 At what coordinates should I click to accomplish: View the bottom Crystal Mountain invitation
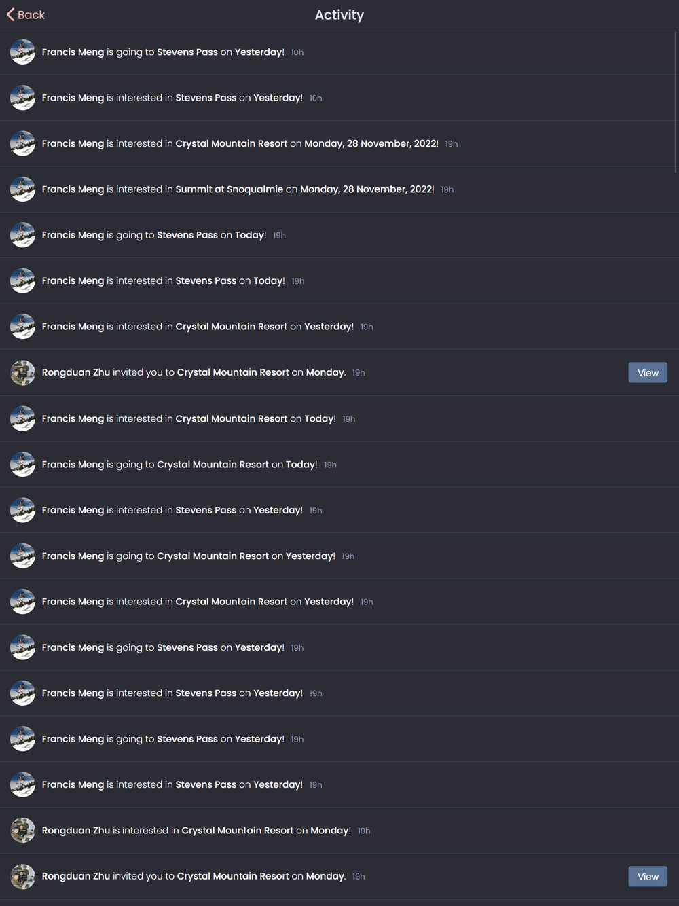point(648,877)
